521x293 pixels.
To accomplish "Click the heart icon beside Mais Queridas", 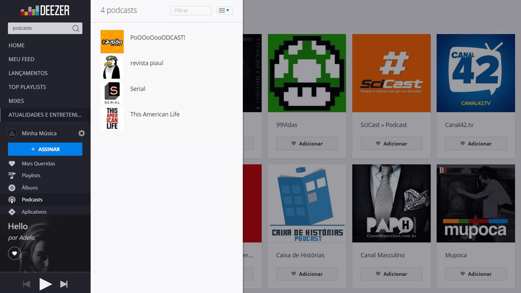I will (12, 164).
